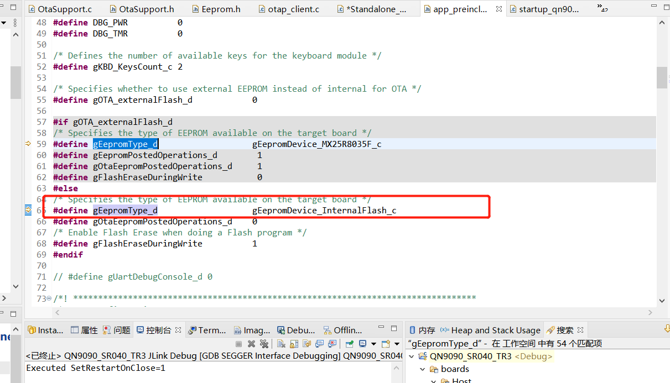Expand the boards node in search results
This screenshot has width=670, height=383.
coord(422,369)
